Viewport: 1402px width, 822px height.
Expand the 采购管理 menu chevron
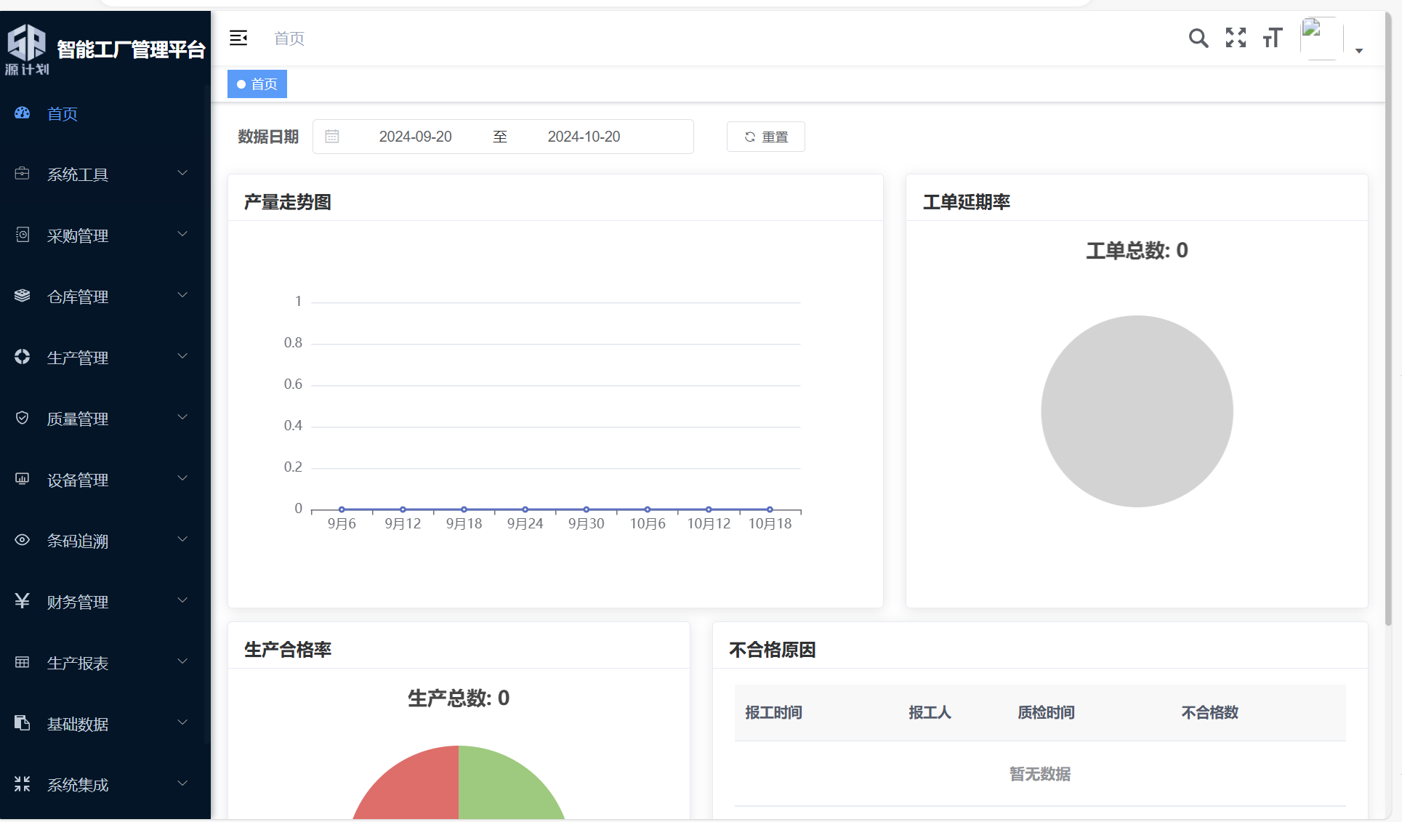pos(182,234)
